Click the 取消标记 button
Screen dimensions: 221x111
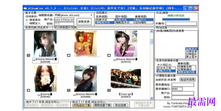(x=47, y=105)
